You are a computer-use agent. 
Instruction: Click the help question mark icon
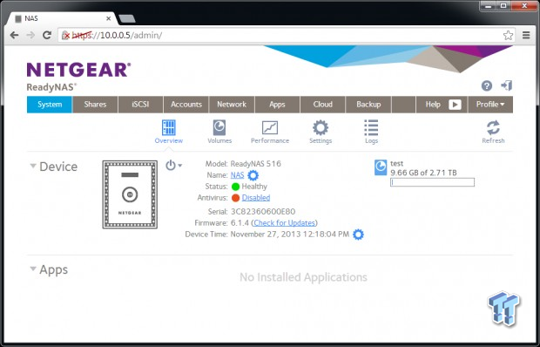pos(487,85)
